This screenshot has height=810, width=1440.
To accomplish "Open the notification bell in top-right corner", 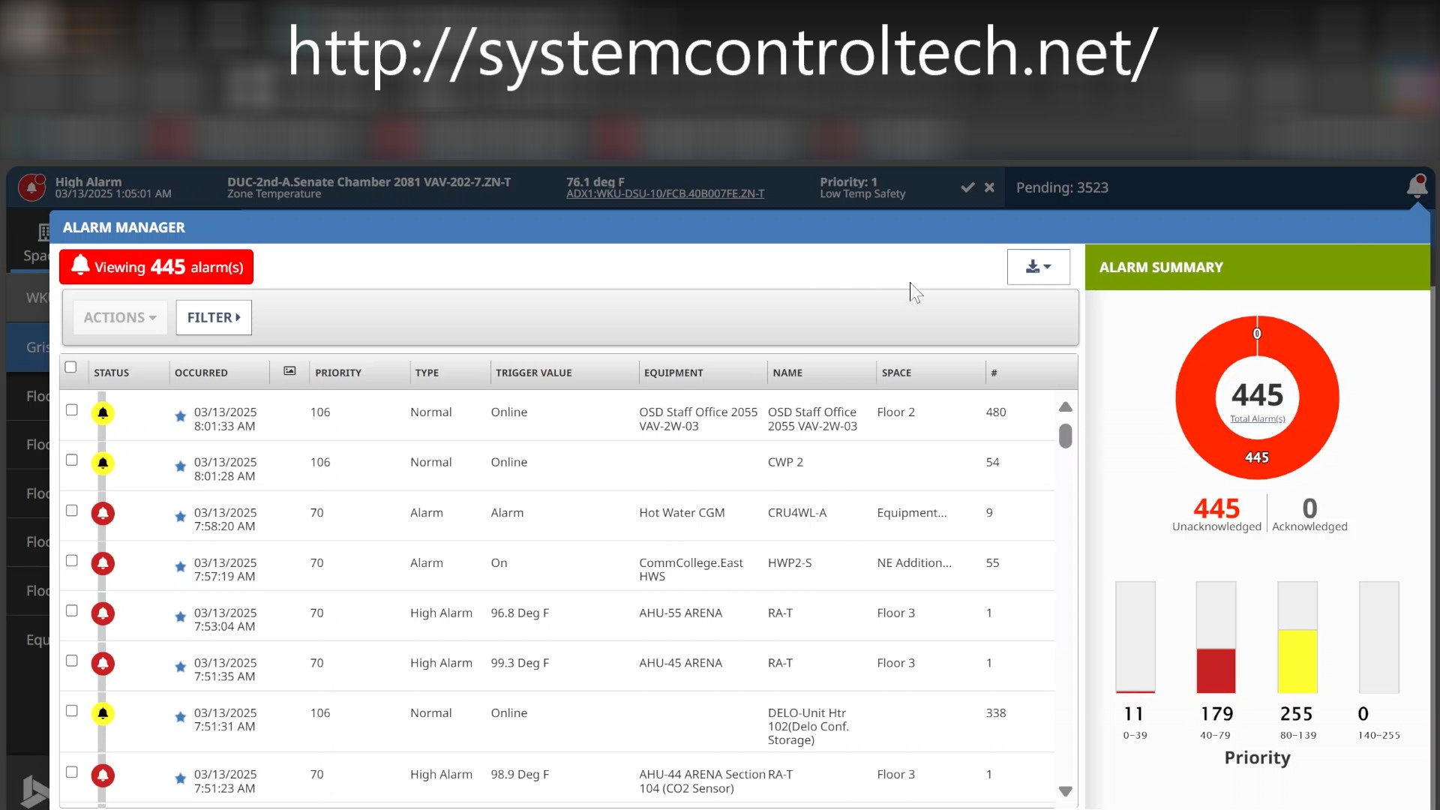I will click(x=1418, y=187).
